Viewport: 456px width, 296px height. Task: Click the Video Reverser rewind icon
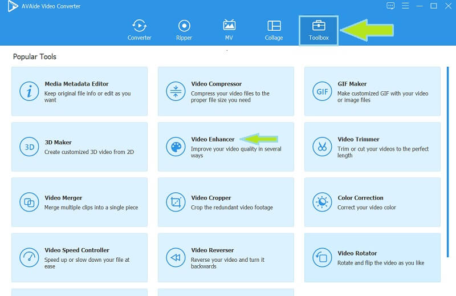(x=176, y=258)
